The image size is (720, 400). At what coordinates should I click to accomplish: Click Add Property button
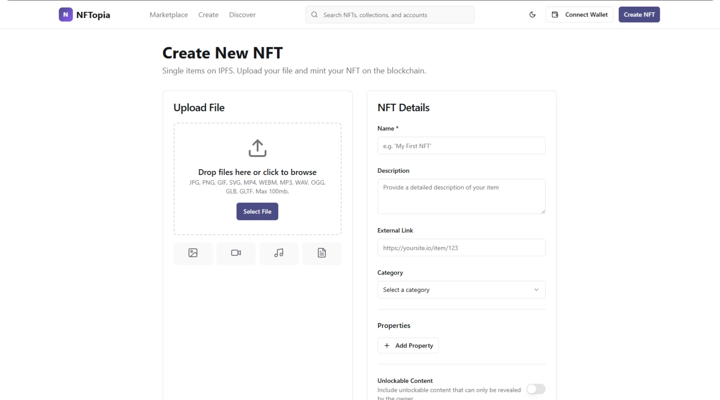click(408, 345)
